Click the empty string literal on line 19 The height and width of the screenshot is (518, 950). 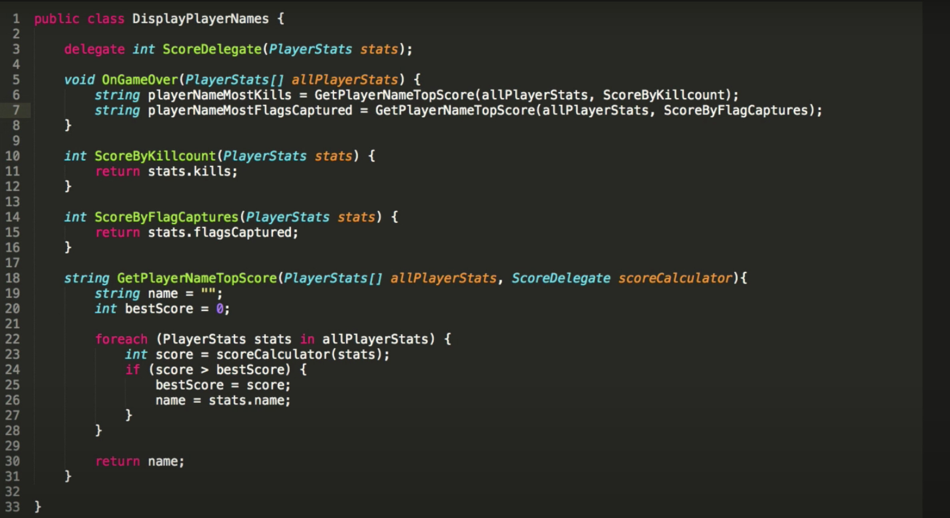coord(208,293)
